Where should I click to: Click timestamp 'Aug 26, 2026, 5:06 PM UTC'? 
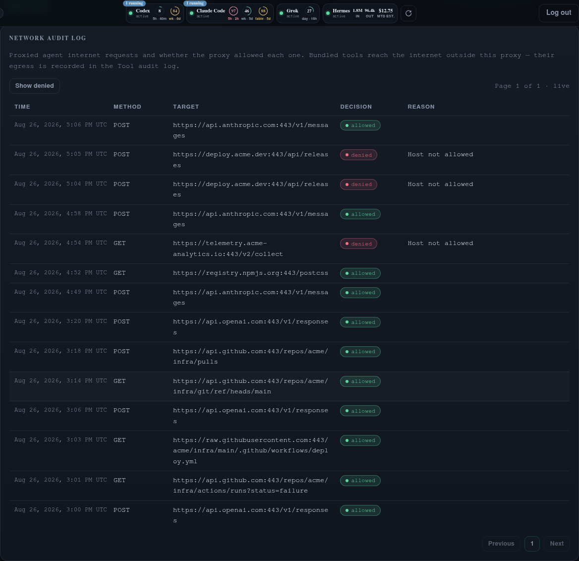[60, 125]
